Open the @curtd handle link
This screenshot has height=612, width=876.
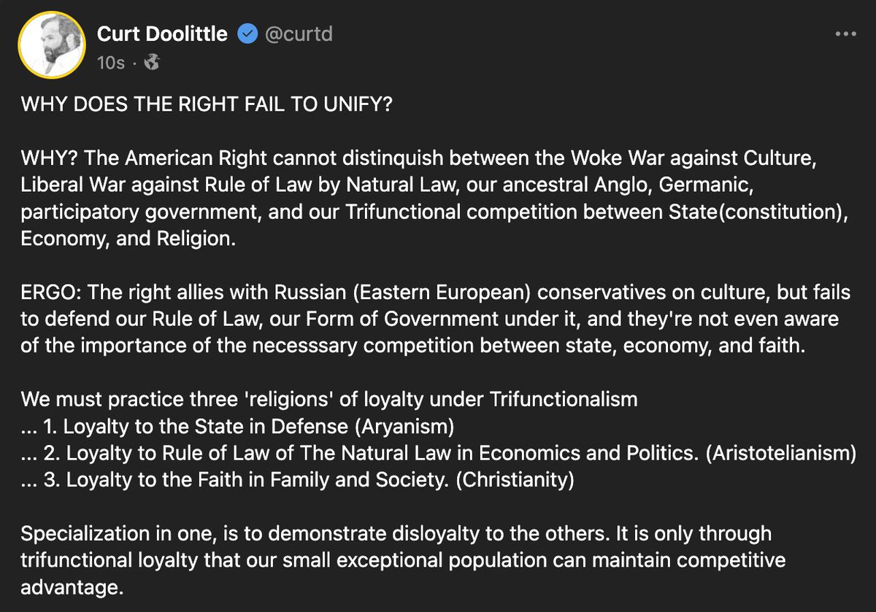pos(298,34)
